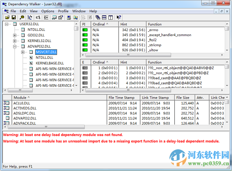Restore the inner user32.dll child window
Screen dimensions: 232x171
(222, 11)
